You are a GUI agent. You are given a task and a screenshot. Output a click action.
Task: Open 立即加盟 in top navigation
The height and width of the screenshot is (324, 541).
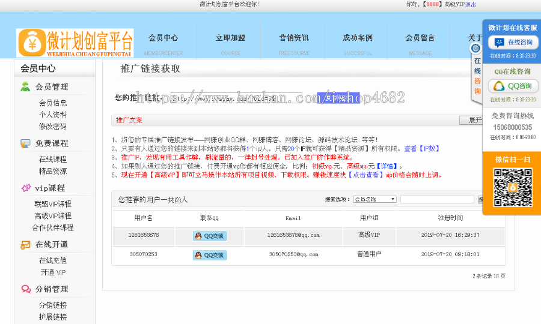point(230,38)
